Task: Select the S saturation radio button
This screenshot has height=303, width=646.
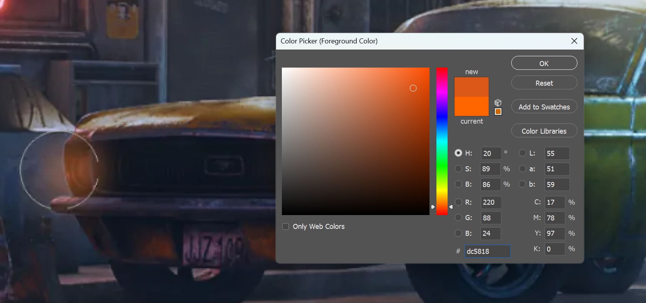Action: tap(458, 169)
